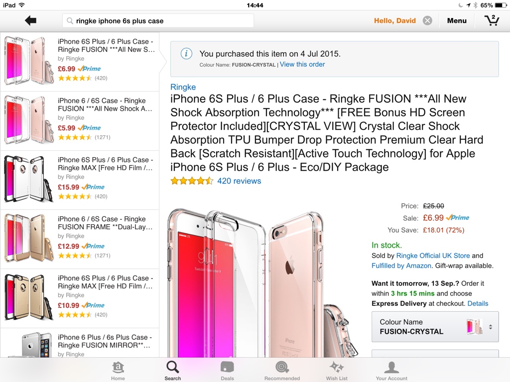The image size is (510, 382).
Task: Open Your Account tab
Action: point(391,371)
